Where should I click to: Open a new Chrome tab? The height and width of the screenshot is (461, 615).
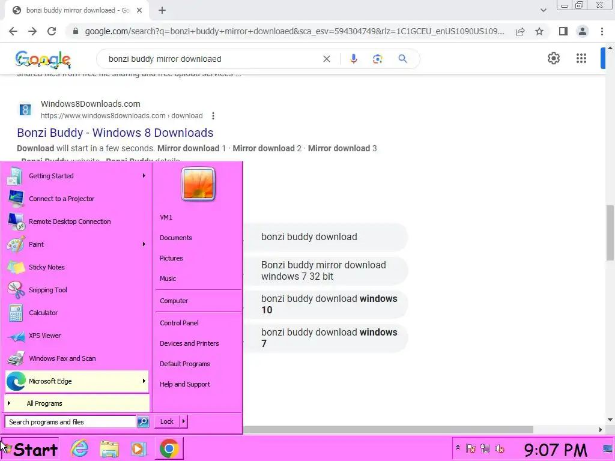[x=162, y=10]
